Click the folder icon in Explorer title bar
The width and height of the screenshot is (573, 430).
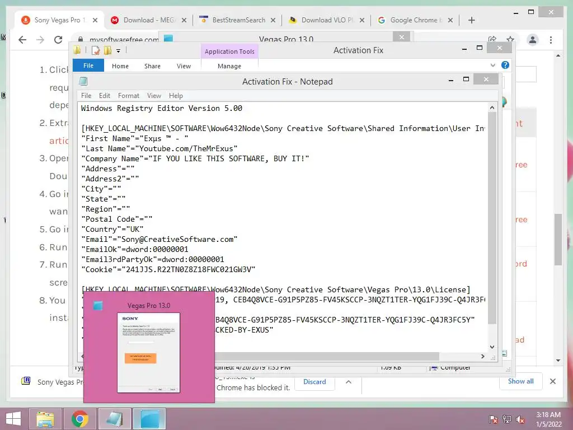(x=77, y=50)
